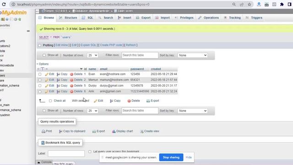Switch to the Structure tab
This screenshot has width=293, height=165.
point(68,17)
